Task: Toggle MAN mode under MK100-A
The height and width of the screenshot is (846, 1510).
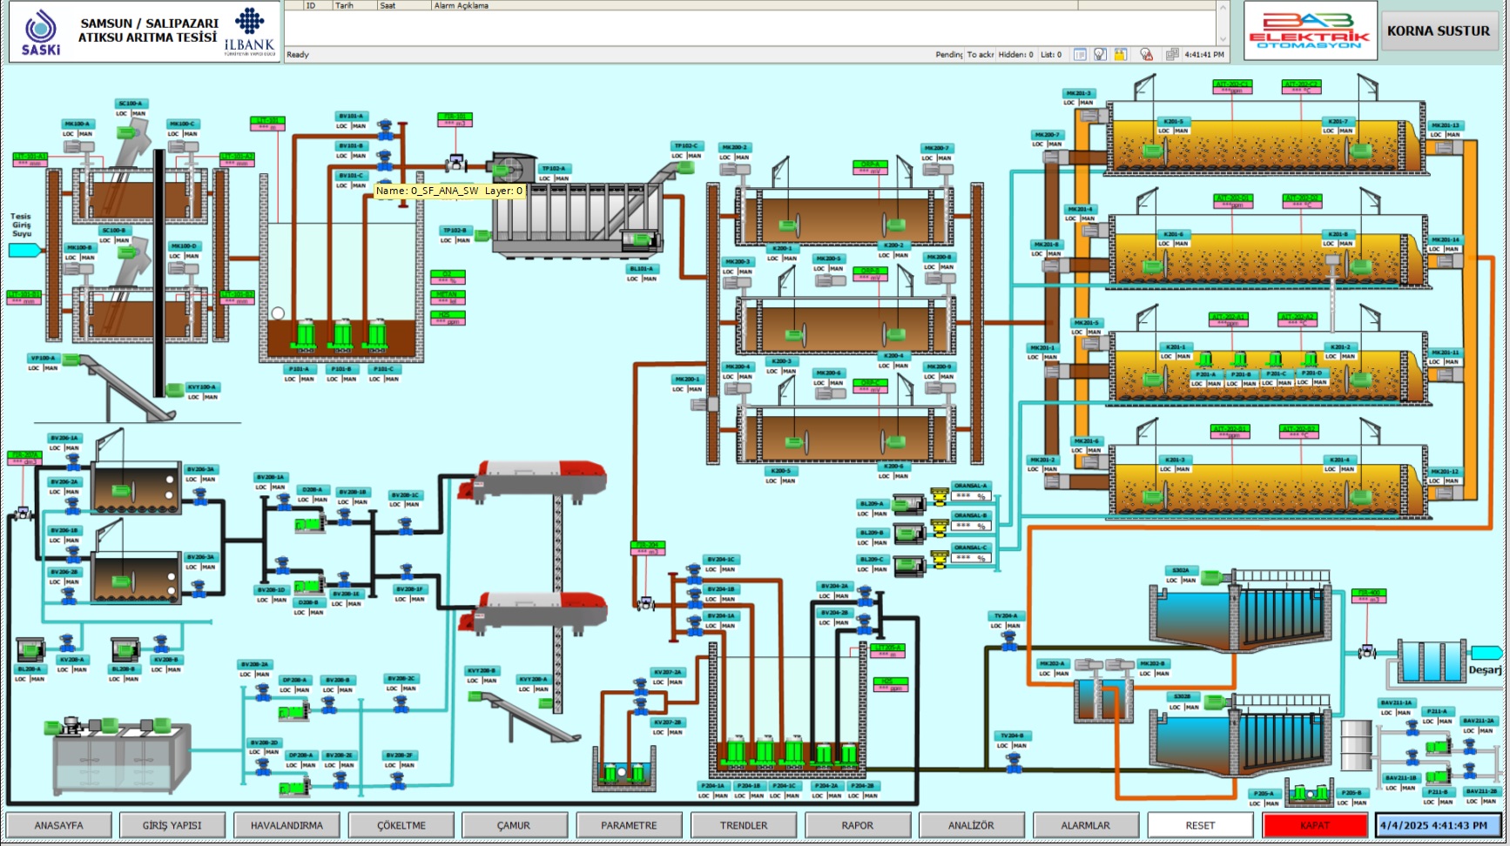Action: coord(85,134)
